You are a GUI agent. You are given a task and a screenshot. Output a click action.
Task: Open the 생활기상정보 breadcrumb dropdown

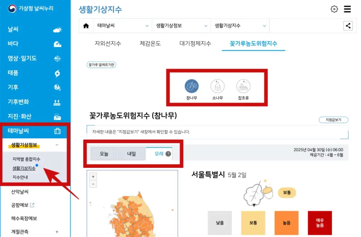click(x=181, y=25)
